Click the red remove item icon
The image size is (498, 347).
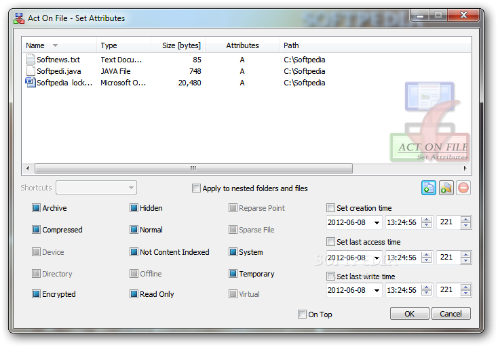(463, 188)
